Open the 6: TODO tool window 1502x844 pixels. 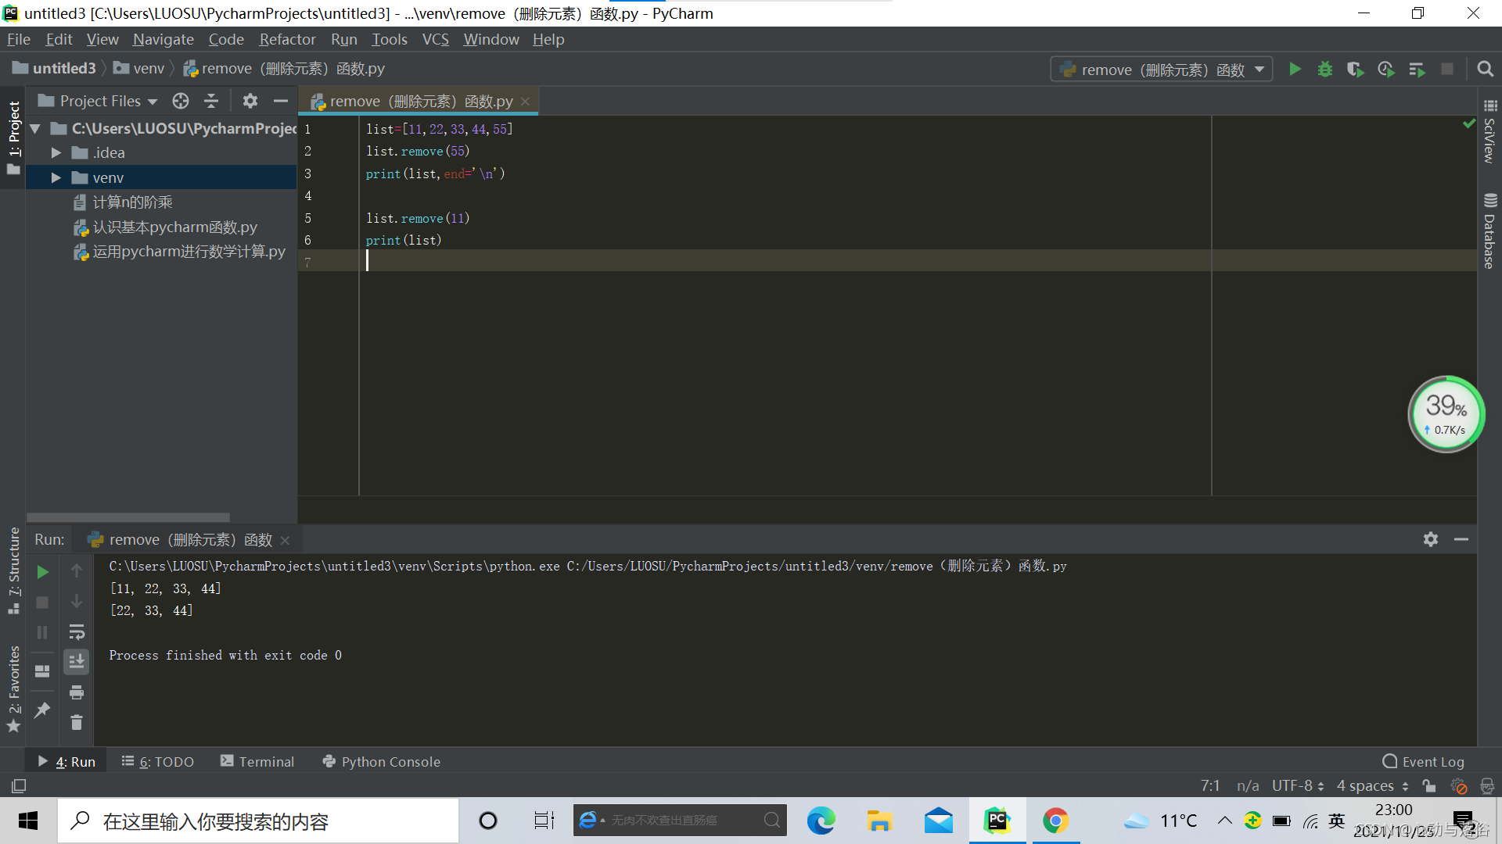pos(158,761)
